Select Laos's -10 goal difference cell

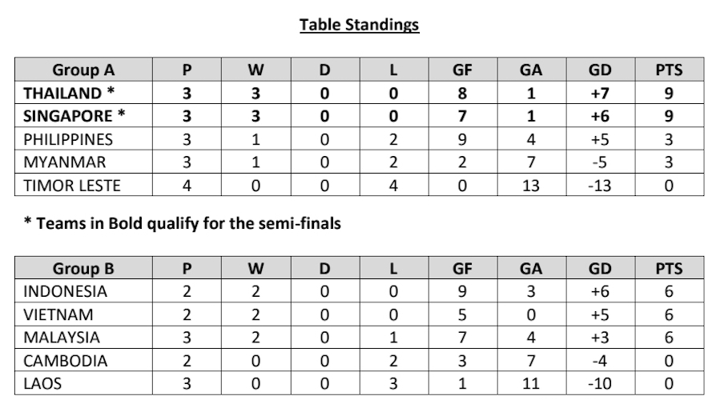coord(600,384)
